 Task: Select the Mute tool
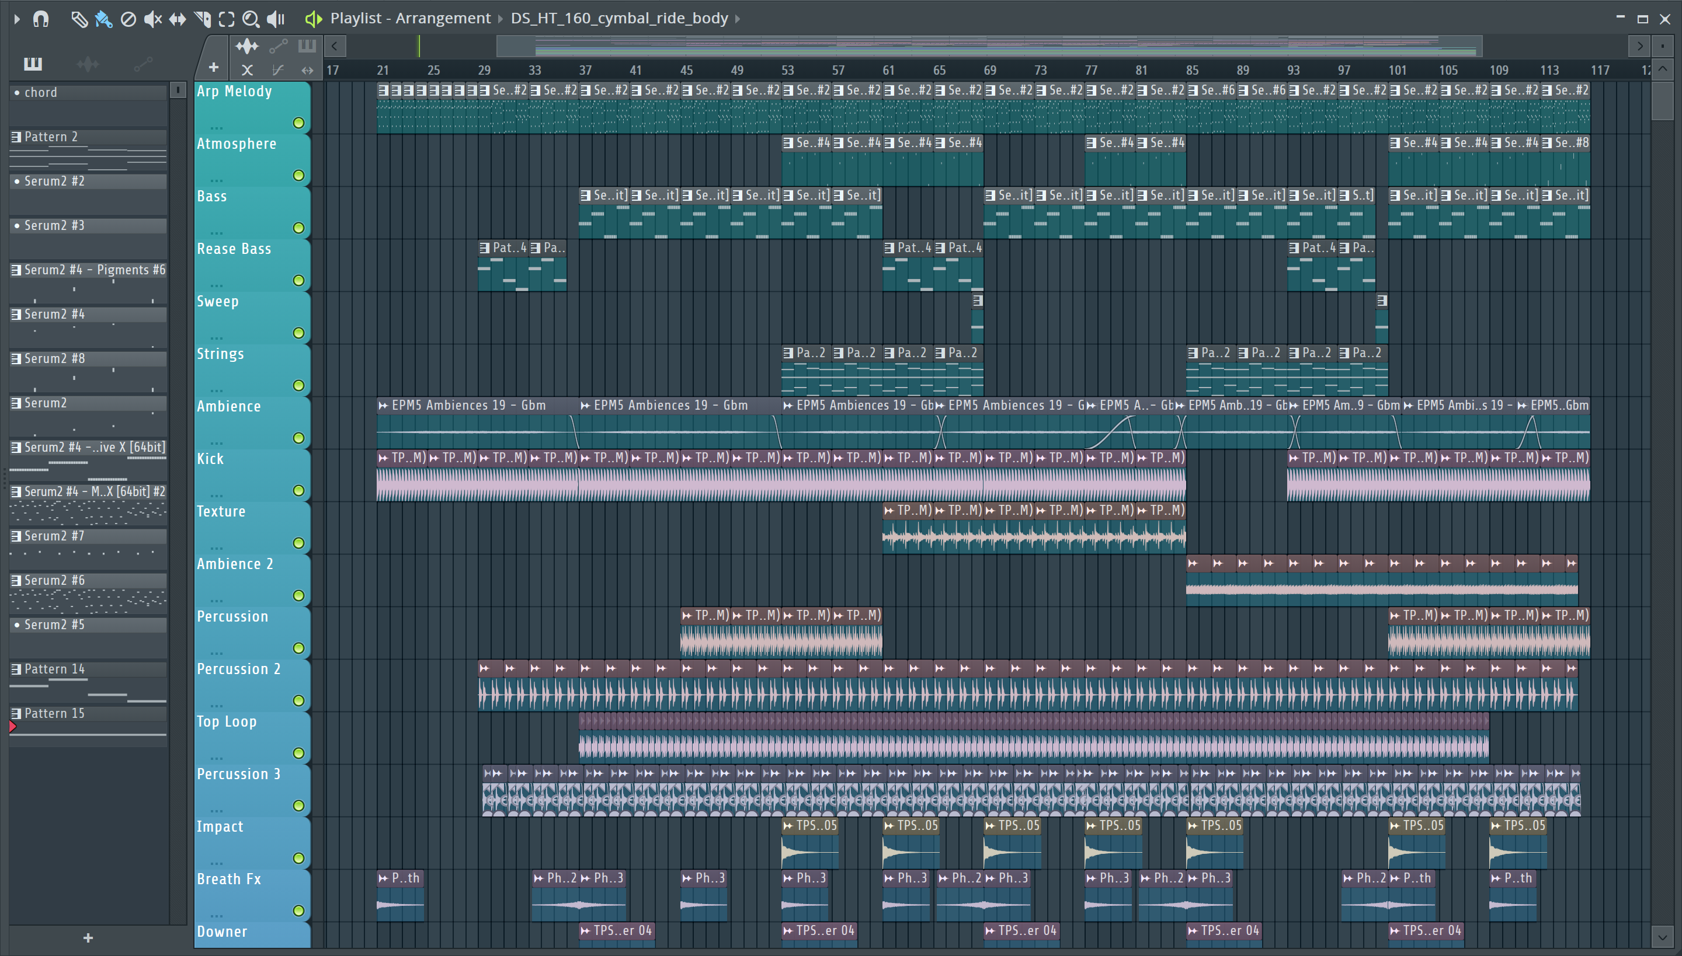pyautogui.click(x=152, y=19)
